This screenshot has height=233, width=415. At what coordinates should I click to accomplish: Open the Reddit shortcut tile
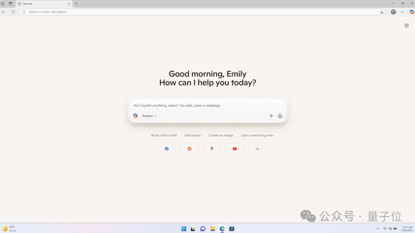click(x=189, y=149)
